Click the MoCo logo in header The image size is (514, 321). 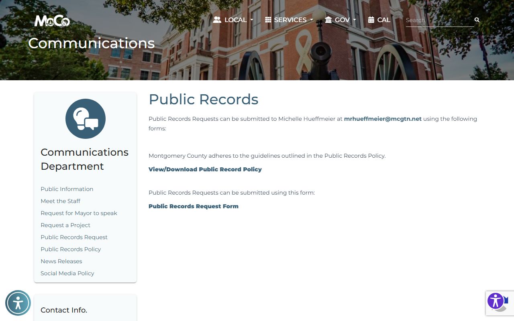click(x=52, y=21)
